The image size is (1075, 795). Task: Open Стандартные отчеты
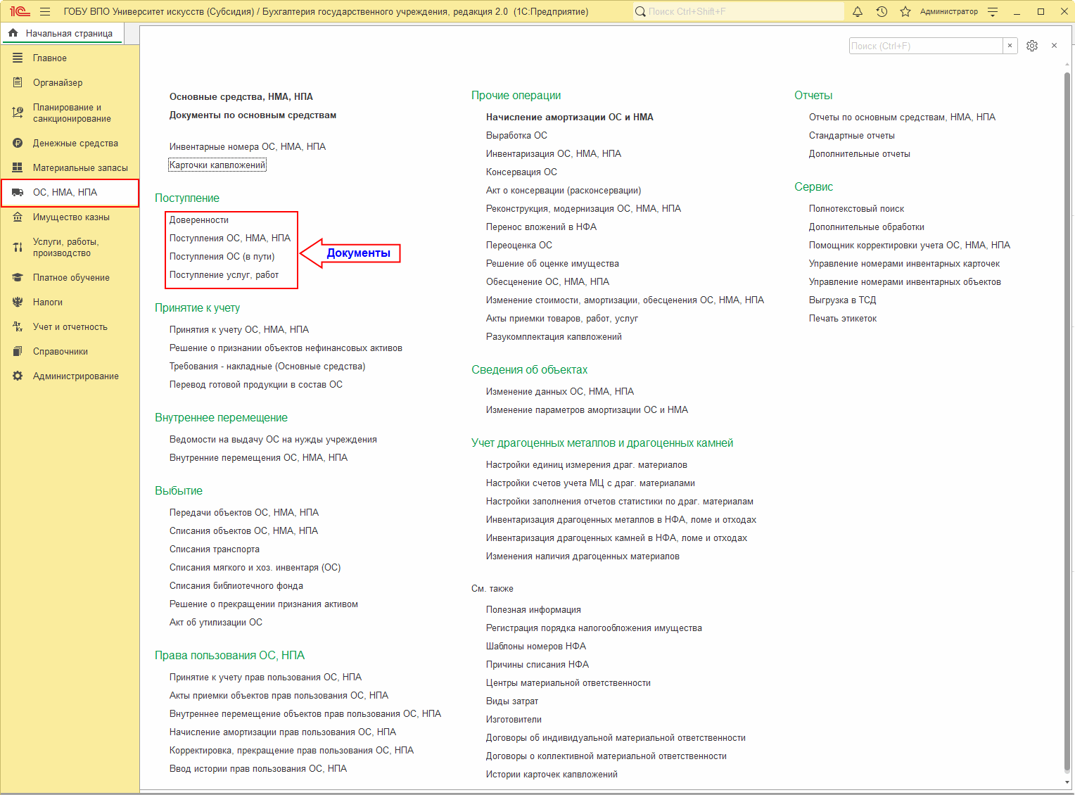852,135
